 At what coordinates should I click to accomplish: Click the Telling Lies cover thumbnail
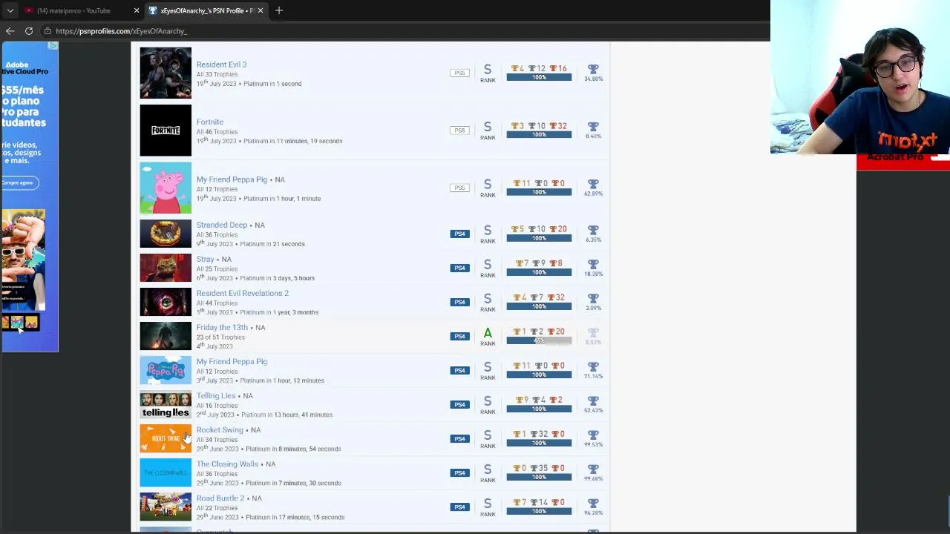[166, 404]
